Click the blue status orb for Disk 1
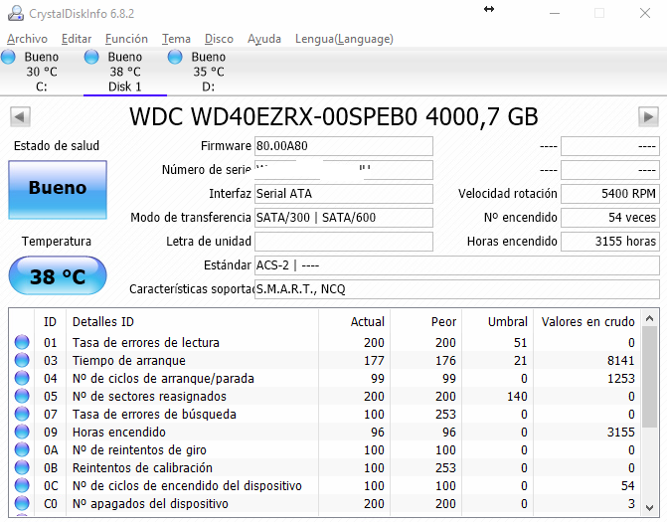This screenshot has width=667, height=522. click(x=91, y=57)
